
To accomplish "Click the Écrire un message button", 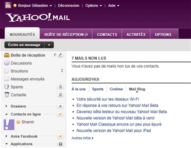I will (x=24, y=45).
